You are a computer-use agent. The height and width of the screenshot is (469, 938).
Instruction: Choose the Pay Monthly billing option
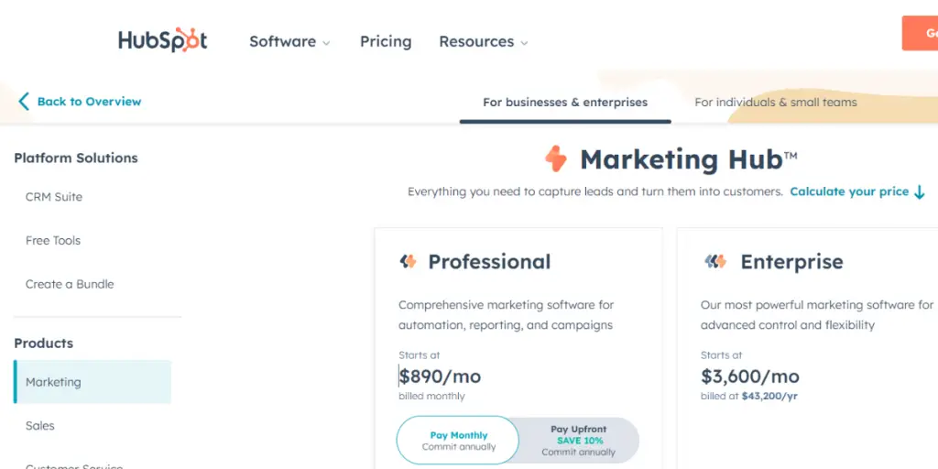coord(458,441)
